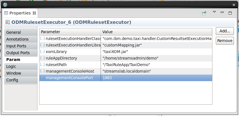Select the managementConsolePort parameter name

pyautogui.click(x=69, y=78)
